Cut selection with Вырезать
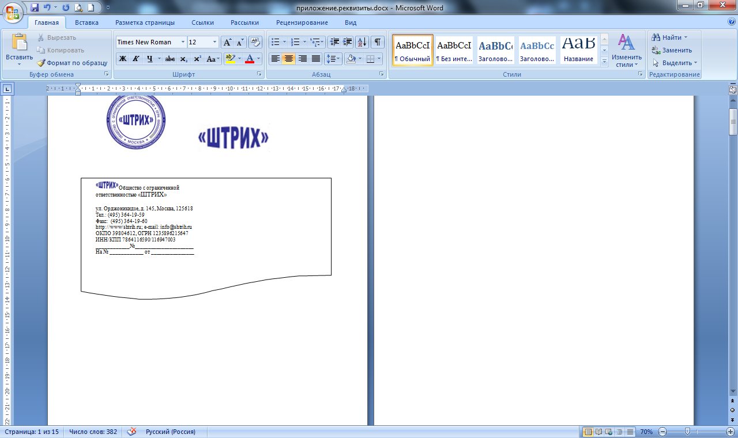 tap(57, 37)
